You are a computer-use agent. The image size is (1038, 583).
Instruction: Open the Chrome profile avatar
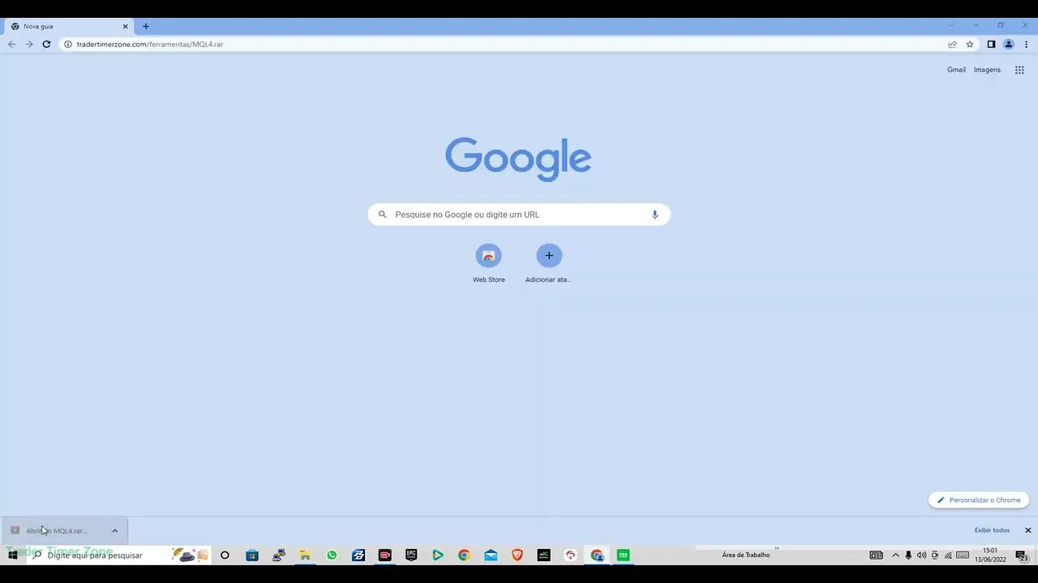click(1009, 45)
